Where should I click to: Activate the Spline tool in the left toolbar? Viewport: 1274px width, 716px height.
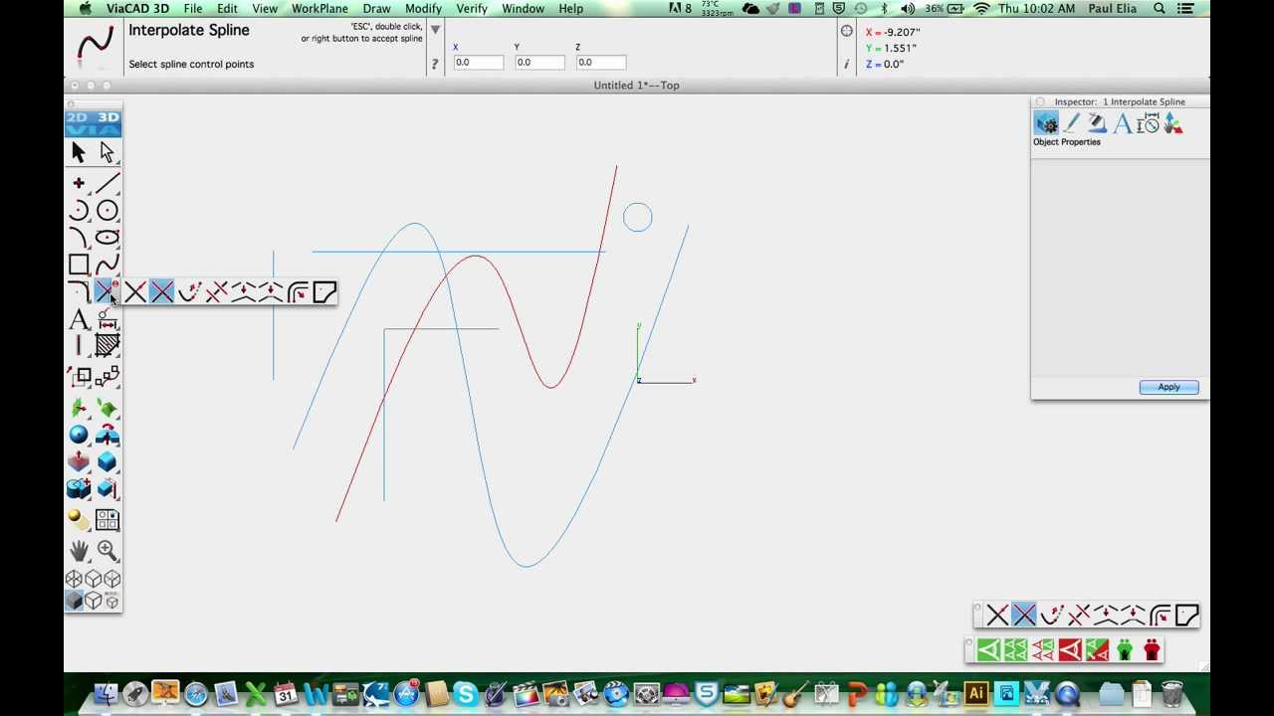click(106, 265)
